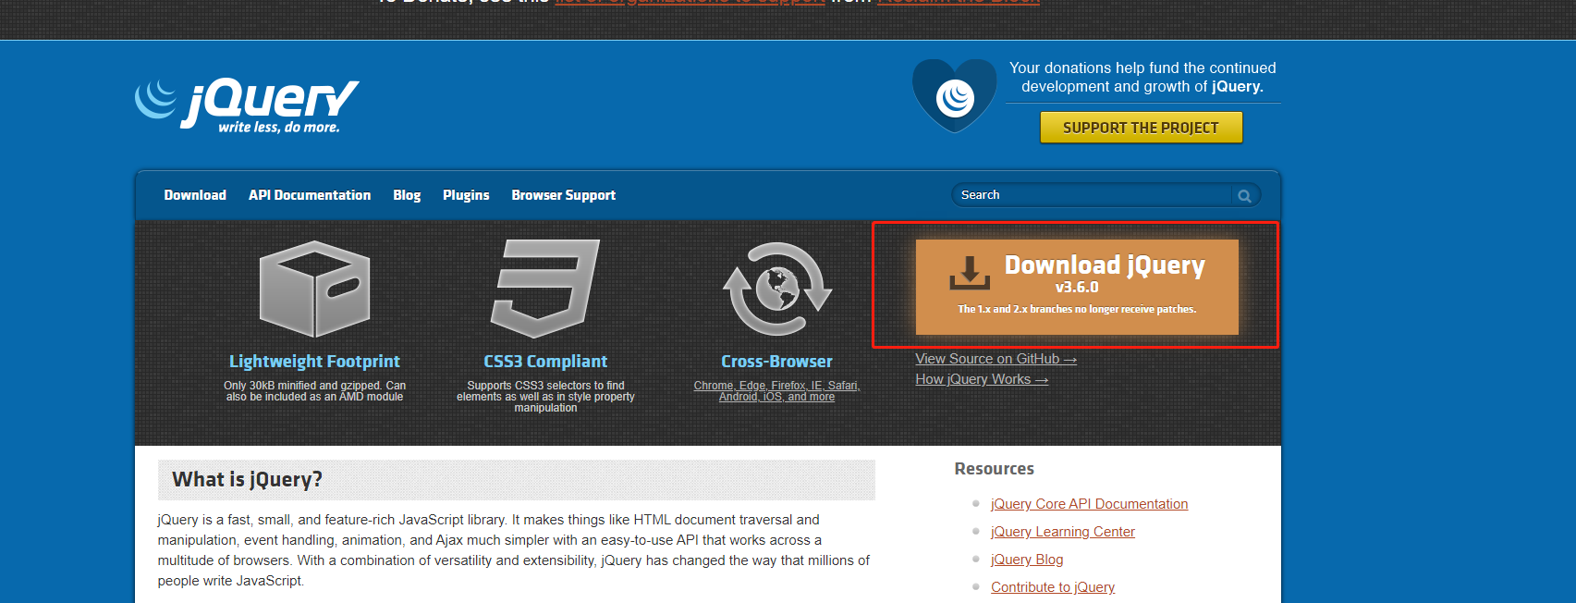Open Browser Support nav item

(564, 195)
